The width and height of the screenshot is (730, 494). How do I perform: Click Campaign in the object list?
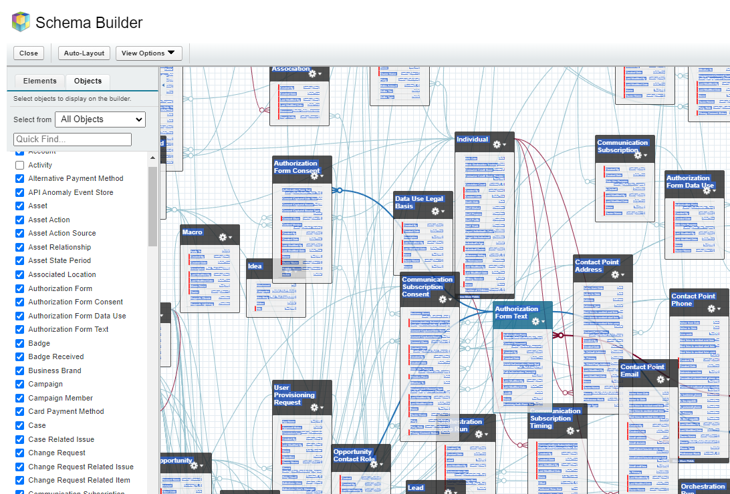45,385
